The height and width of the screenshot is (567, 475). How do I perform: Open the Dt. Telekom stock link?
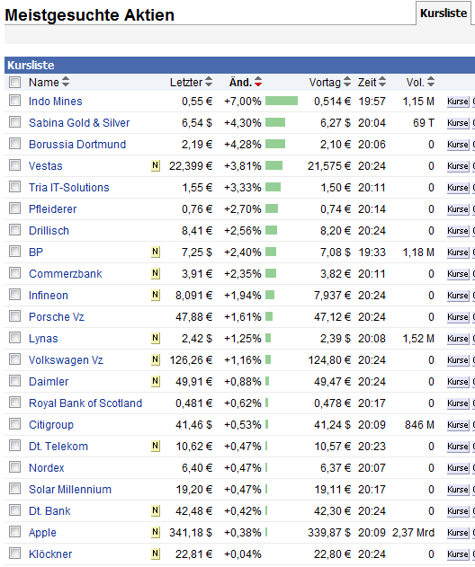coord(58,447)
